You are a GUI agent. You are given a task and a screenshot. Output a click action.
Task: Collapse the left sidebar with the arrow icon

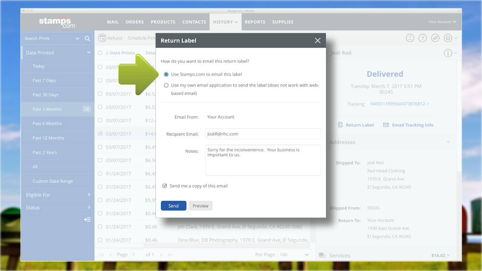tap(87, 219)
